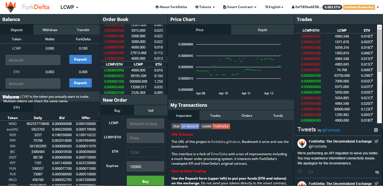Click the Expires field showing 10000
Image resolution: width=383 pixels, height=186 pixels.
145,166
